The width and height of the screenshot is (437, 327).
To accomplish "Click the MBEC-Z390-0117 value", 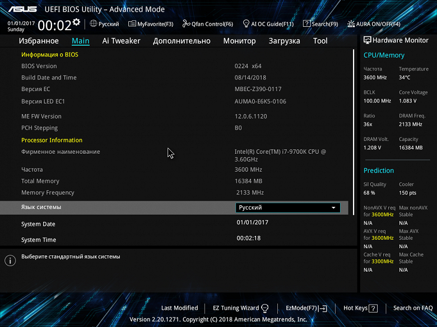I will pyautogui.click(x=258, y=89).
